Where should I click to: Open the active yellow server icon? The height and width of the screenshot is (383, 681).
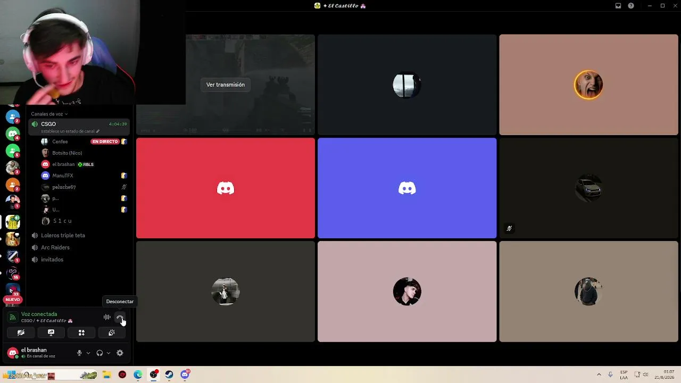coord(13,221)
